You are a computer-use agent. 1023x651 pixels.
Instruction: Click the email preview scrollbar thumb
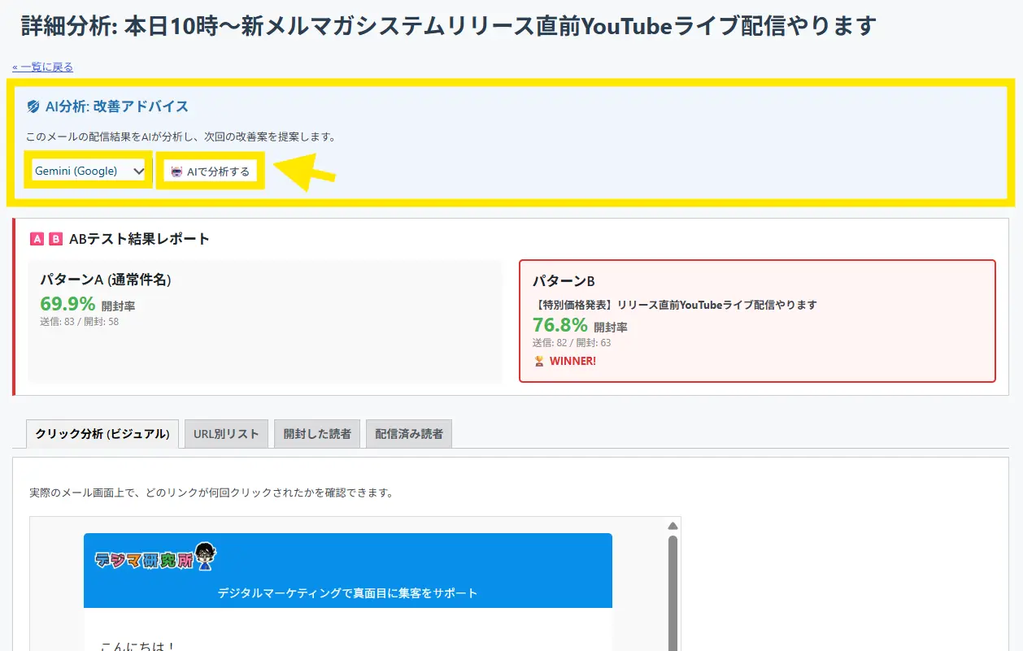(x=673, y=593)
